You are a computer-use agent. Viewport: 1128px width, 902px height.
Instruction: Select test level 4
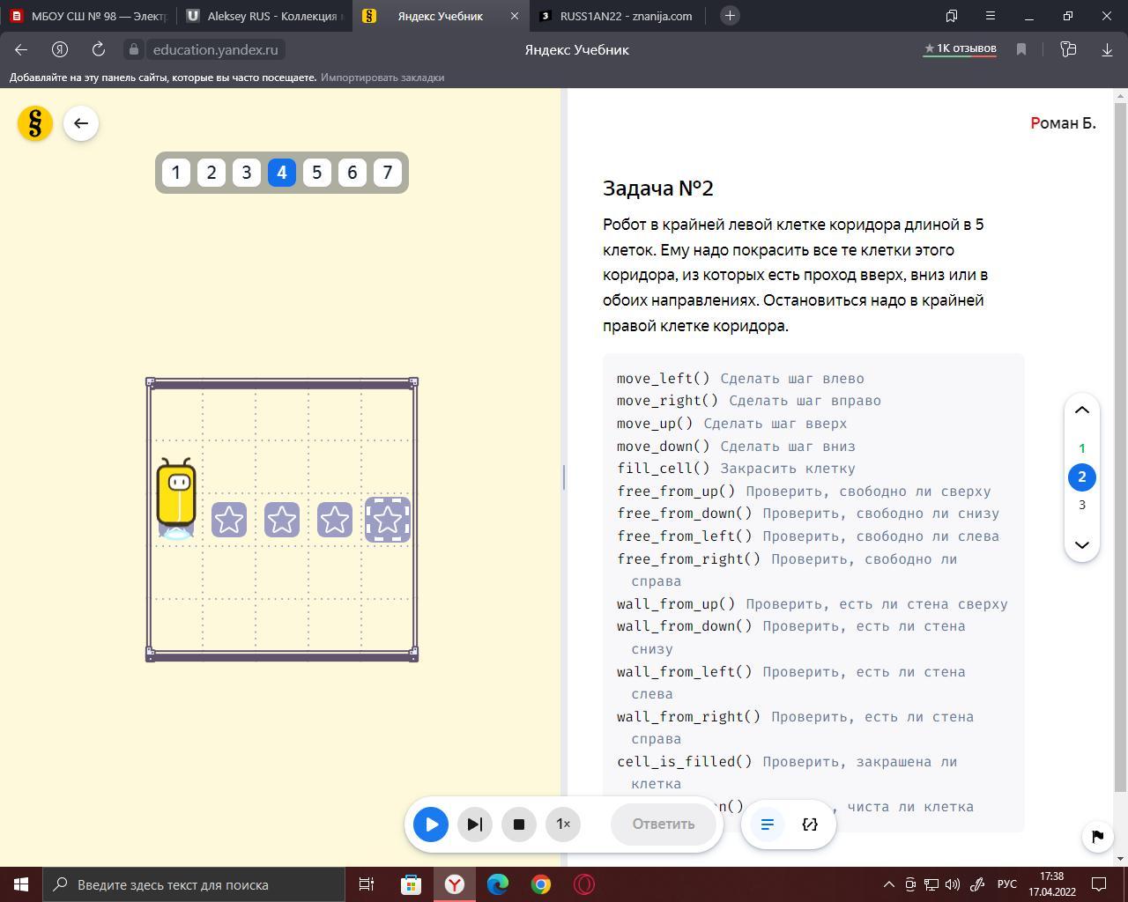click(282, 173)
